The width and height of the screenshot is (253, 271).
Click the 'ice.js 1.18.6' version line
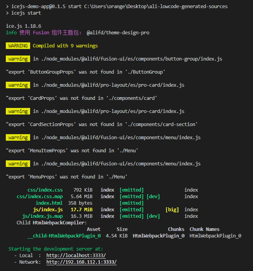(24, 26)
